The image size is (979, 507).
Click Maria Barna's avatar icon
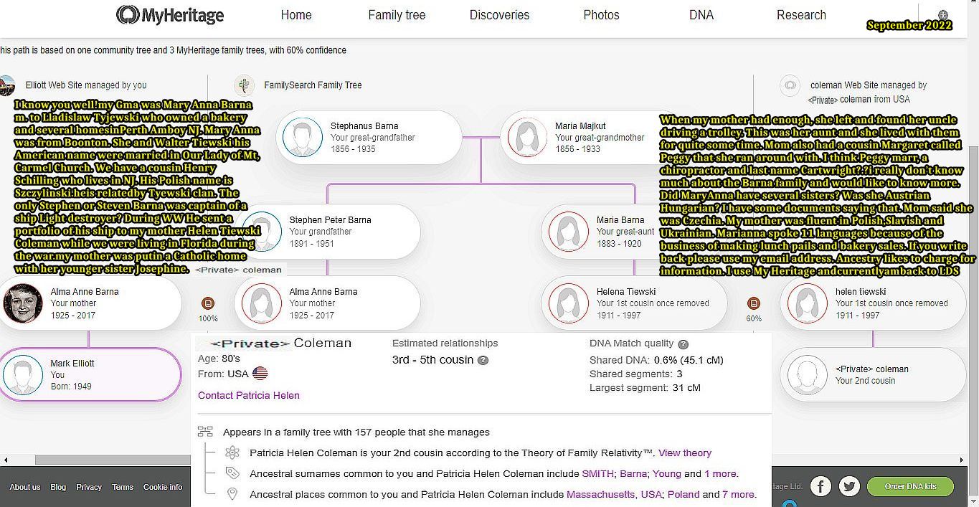(568, 232)
